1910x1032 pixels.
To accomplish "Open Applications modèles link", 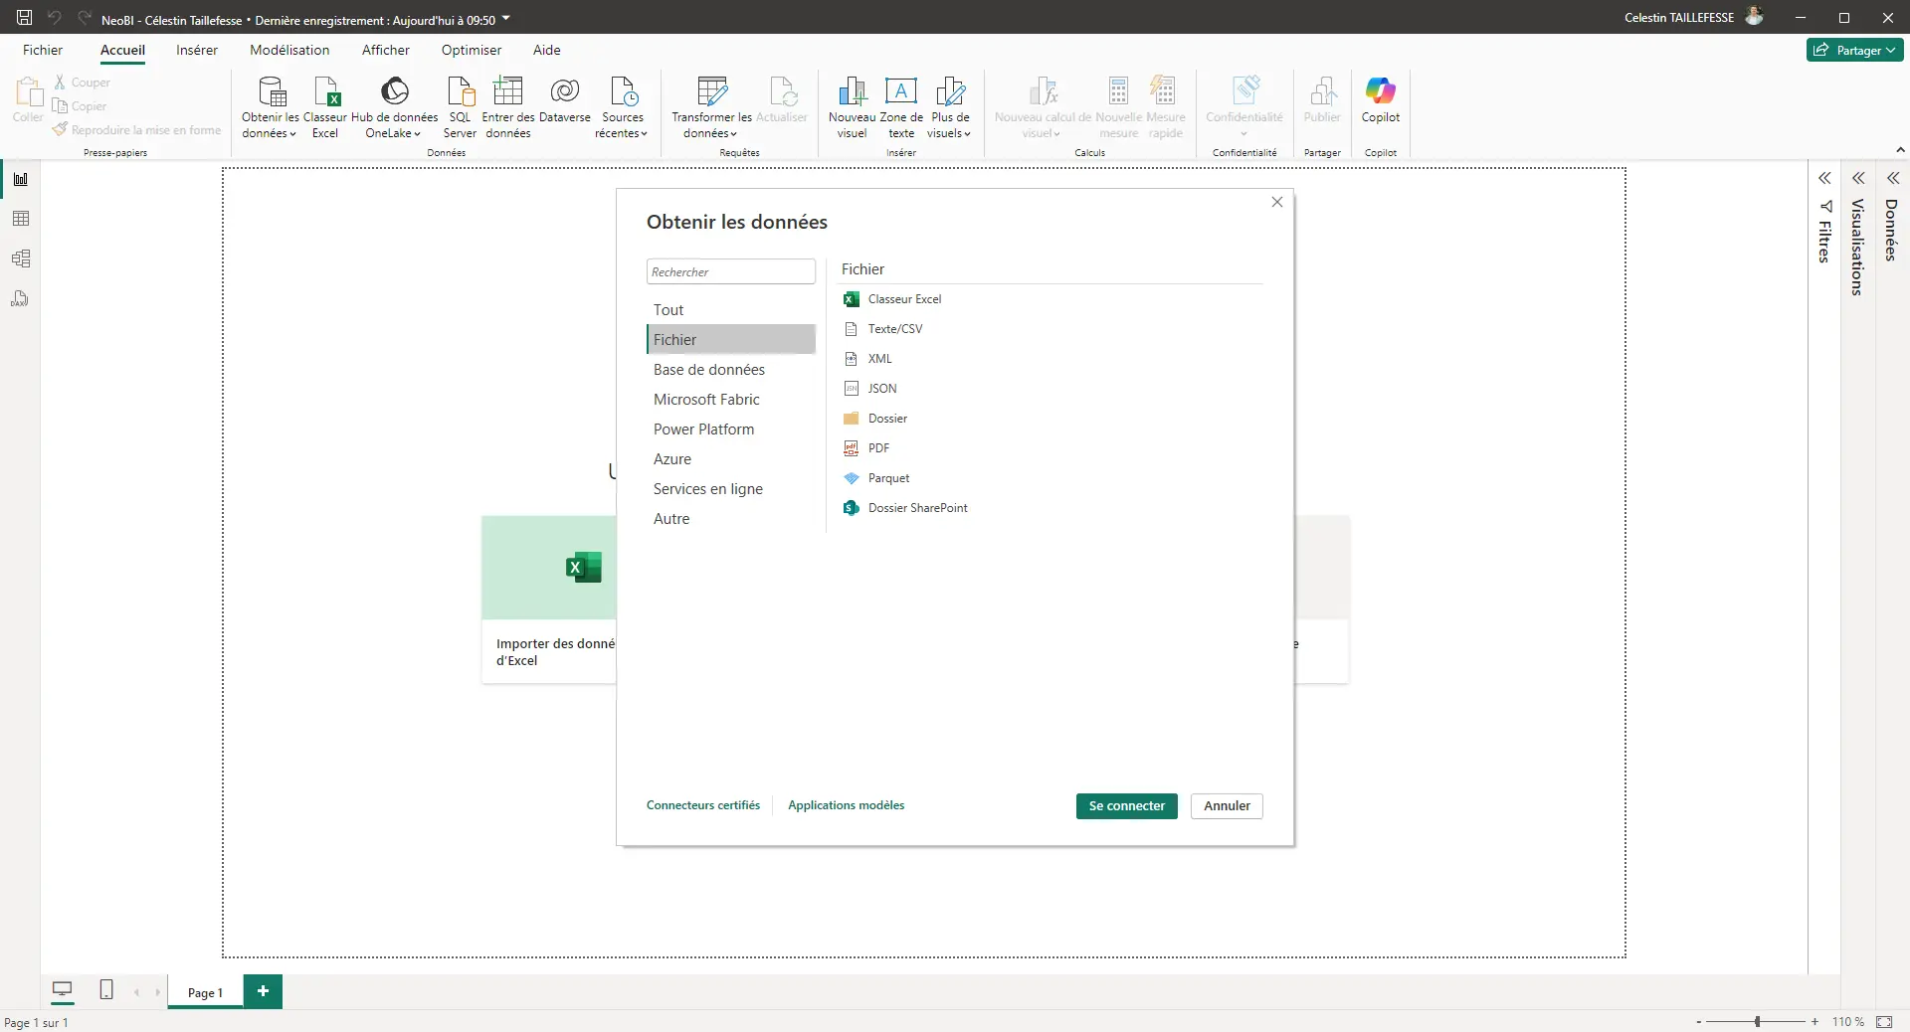I will (847, 805).
